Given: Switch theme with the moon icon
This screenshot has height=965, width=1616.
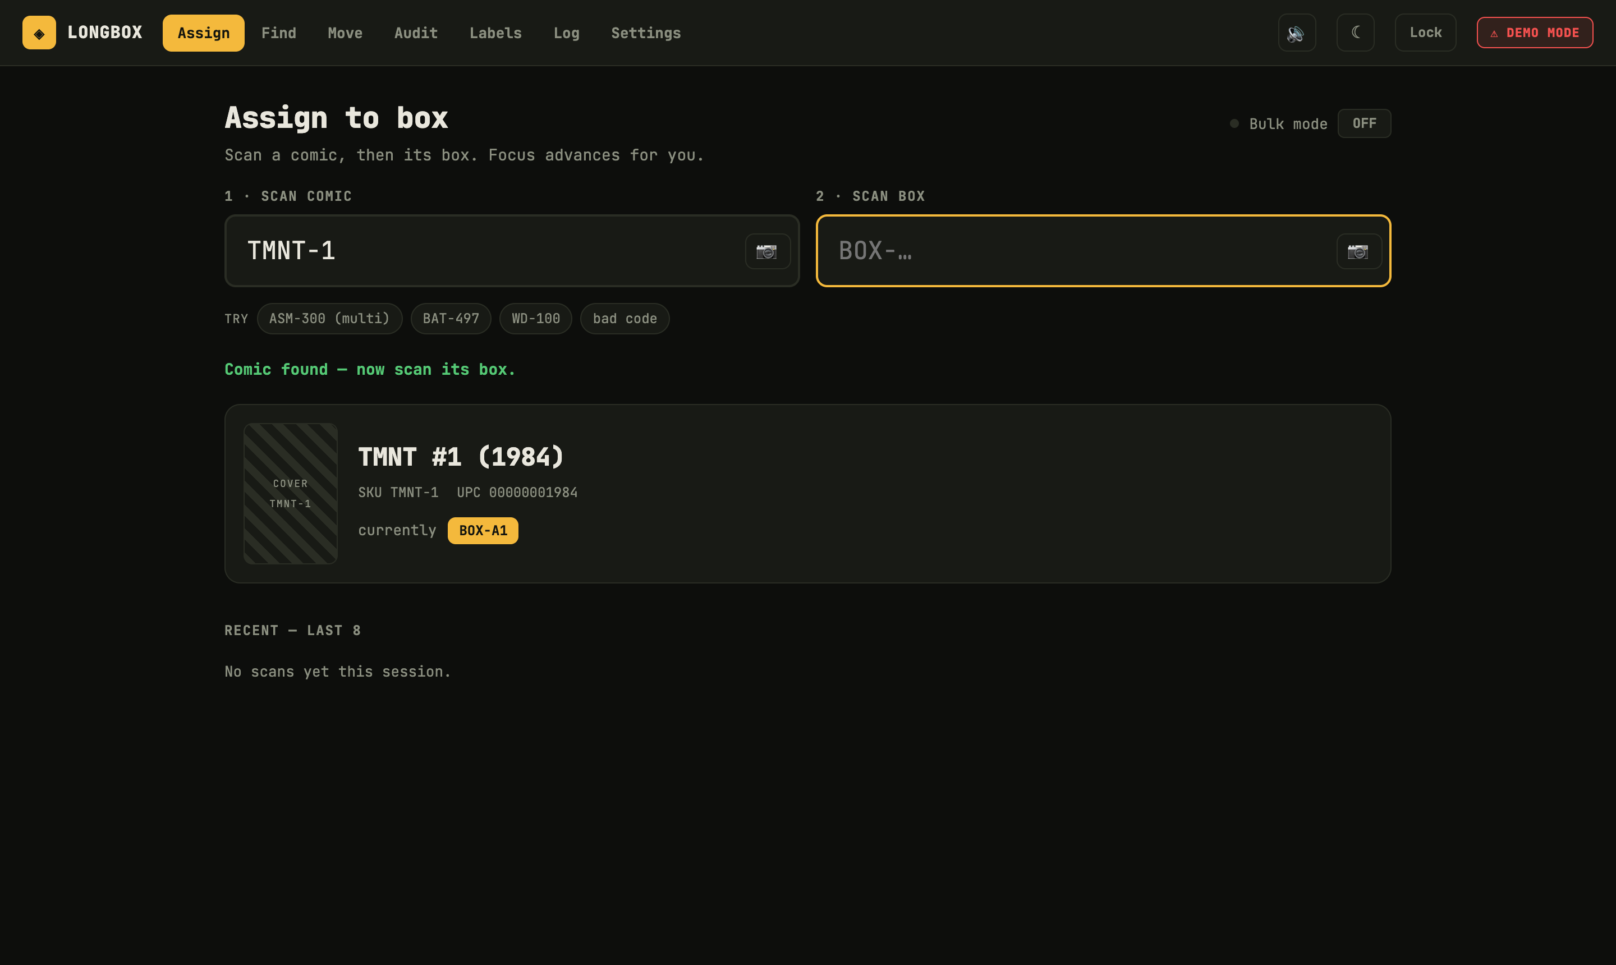Looking at the screenshot, I should [x=1355, y=33].
